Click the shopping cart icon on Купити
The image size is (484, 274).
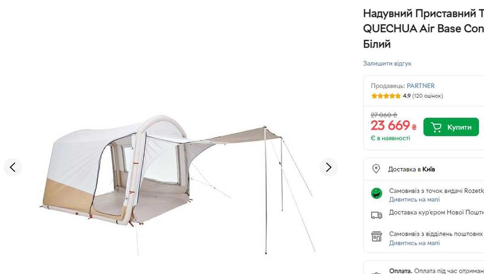point(436,127)
